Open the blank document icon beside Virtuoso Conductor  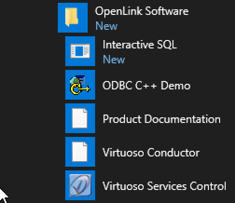click(80, 152)
